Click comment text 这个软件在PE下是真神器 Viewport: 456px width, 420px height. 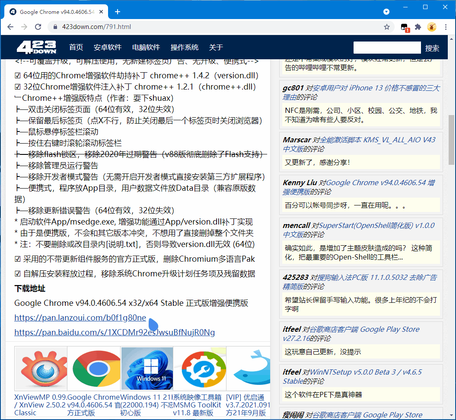tap(323, 394)
